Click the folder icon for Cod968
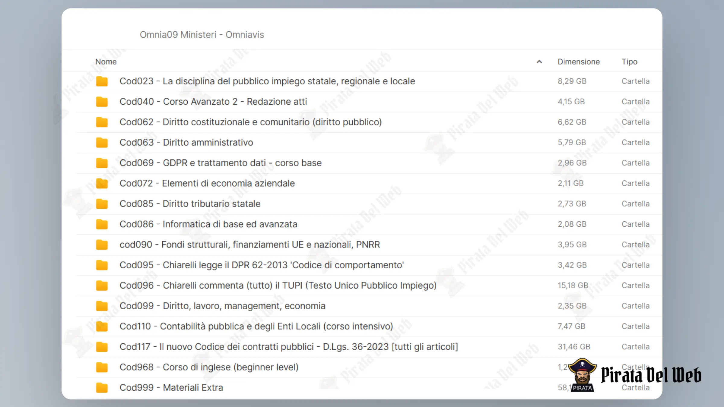The image size is (724, 407). (x=102, y=367)
